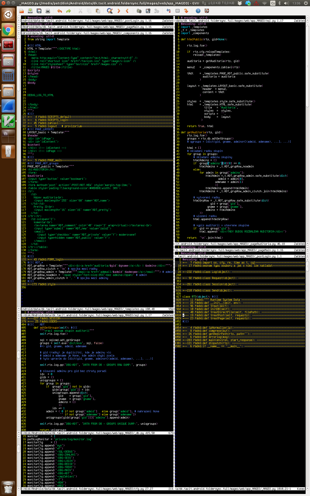Click the Cut scissors icon

click(x=80, y=11)
